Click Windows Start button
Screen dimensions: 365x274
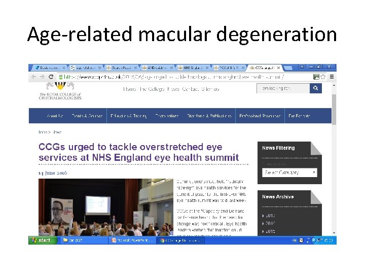pyautogui.click(x=43, y=240)
